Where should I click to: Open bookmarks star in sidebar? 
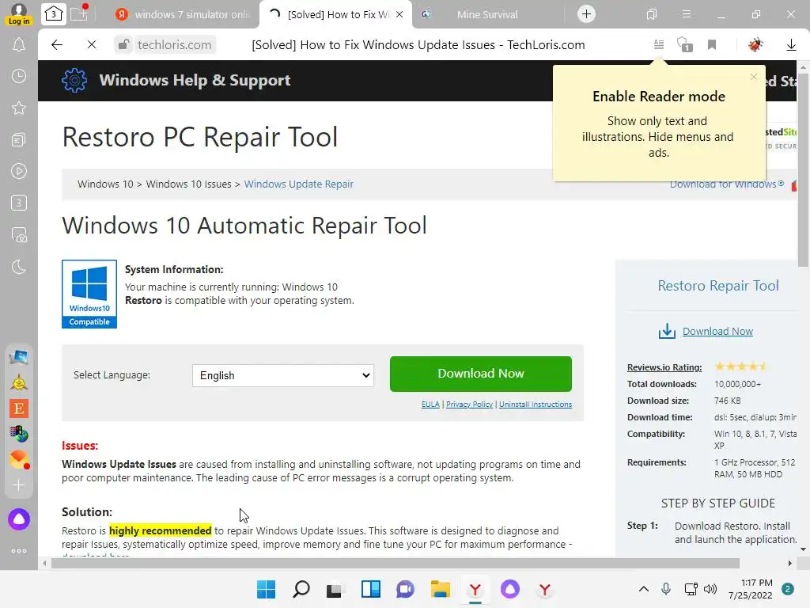click(x=19, y=108)
